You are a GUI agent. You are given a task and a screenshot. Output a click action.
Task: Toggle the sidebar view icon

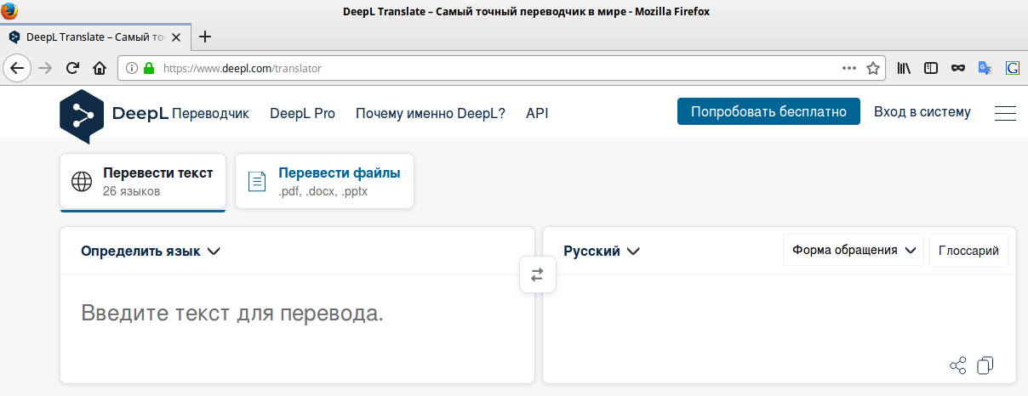(931, 68)
